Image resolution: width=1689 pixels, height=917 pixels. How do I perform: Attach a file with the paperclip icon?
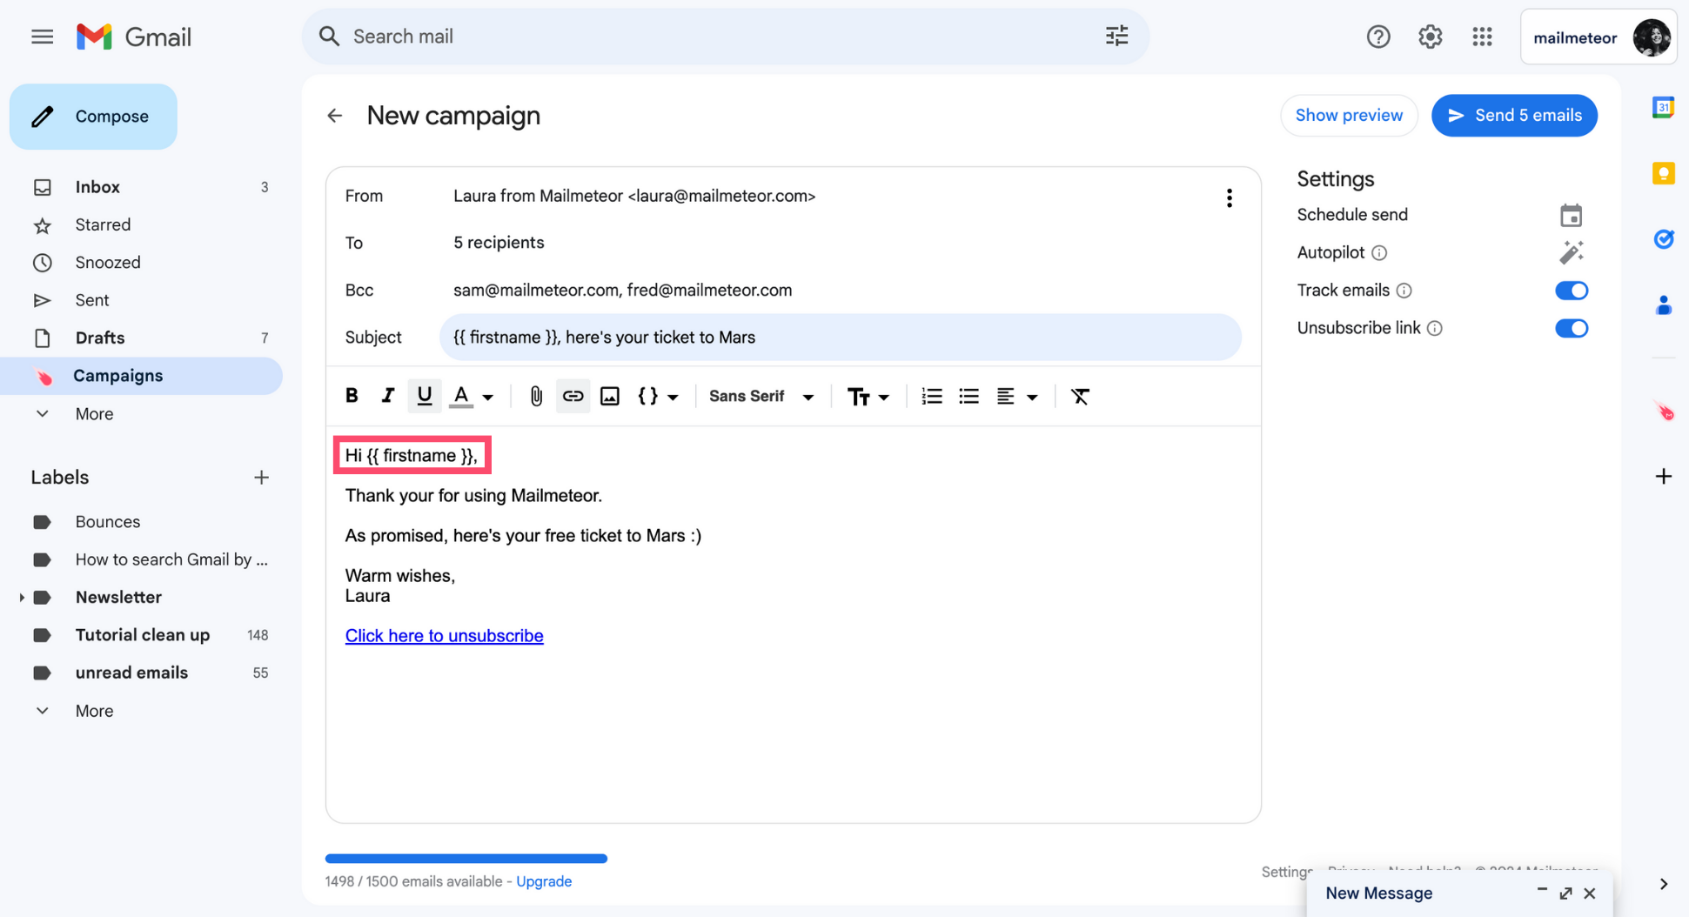tap(536, 396)
